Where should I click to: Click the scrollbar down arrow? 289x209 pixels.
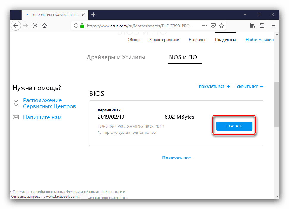click(277, 197)
